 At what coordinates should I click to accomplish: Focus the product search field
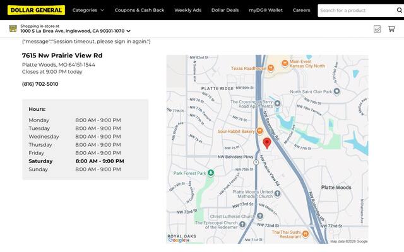coord(357,11)
